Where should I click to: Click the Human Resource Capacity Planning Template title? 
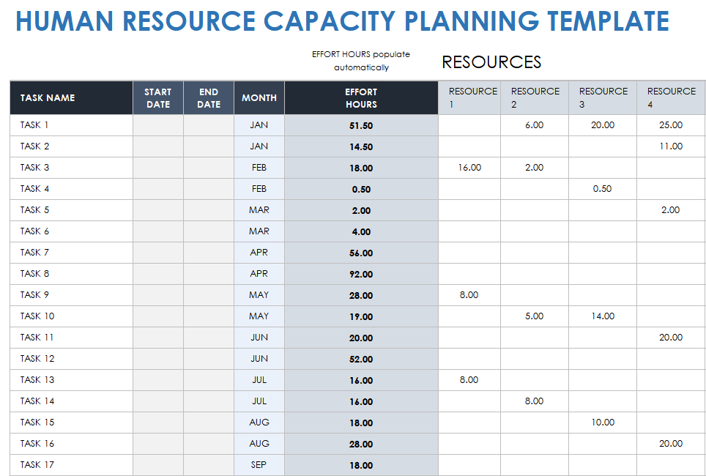click(342, 22)
